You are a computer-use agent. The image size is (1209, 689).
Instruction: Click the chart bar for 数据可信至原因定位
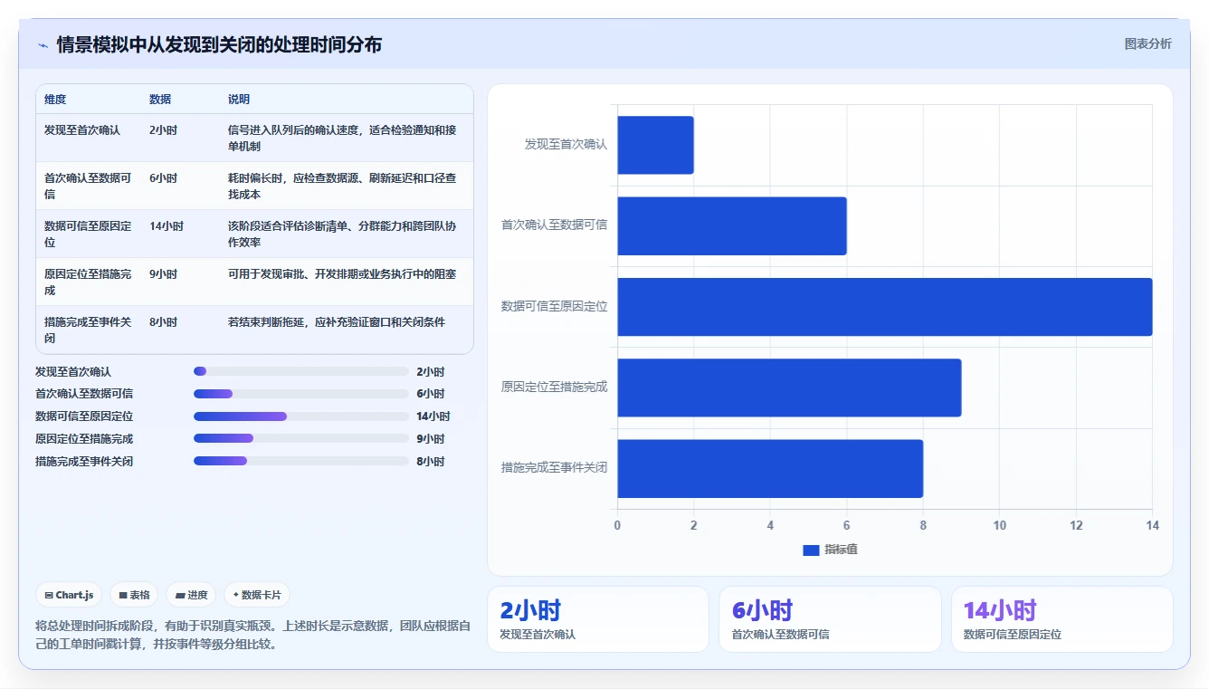point(885,307)
